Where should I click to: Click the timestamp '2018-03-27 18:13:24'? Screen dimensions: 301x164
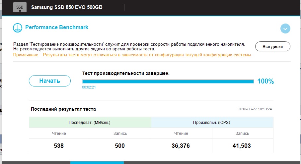(255, 109)
